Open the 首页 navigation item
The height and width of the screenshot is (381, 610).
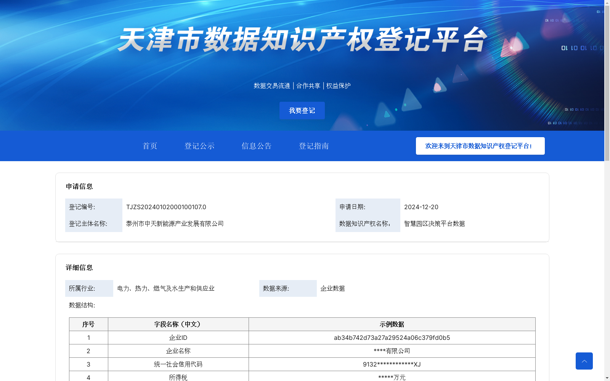[x=150, y=146]
